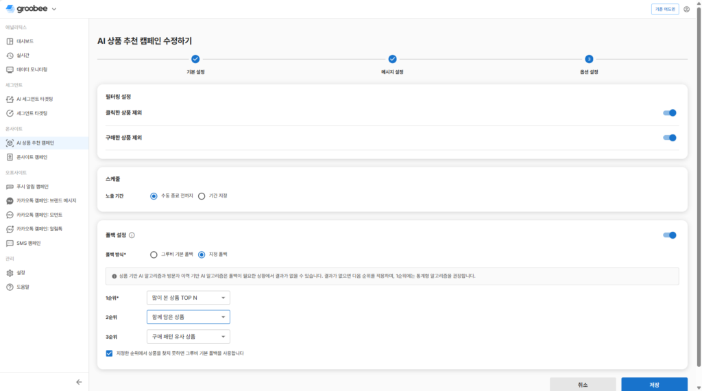Image resolution: width=702 pixels, height=391 pixels.
Task: Click the page vertical scrollbar
Action: pos(699,186)
